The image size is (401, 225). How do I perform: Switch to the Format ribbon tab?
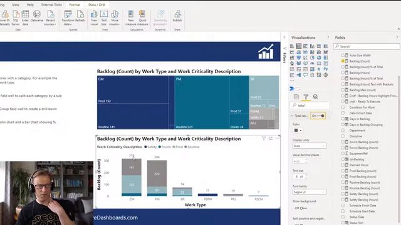(x=75, y=4)
